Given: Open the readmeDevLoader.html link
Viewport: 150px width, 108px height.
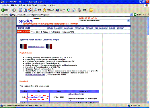Looking at the screenshot, I should click(x=35, y=75).
